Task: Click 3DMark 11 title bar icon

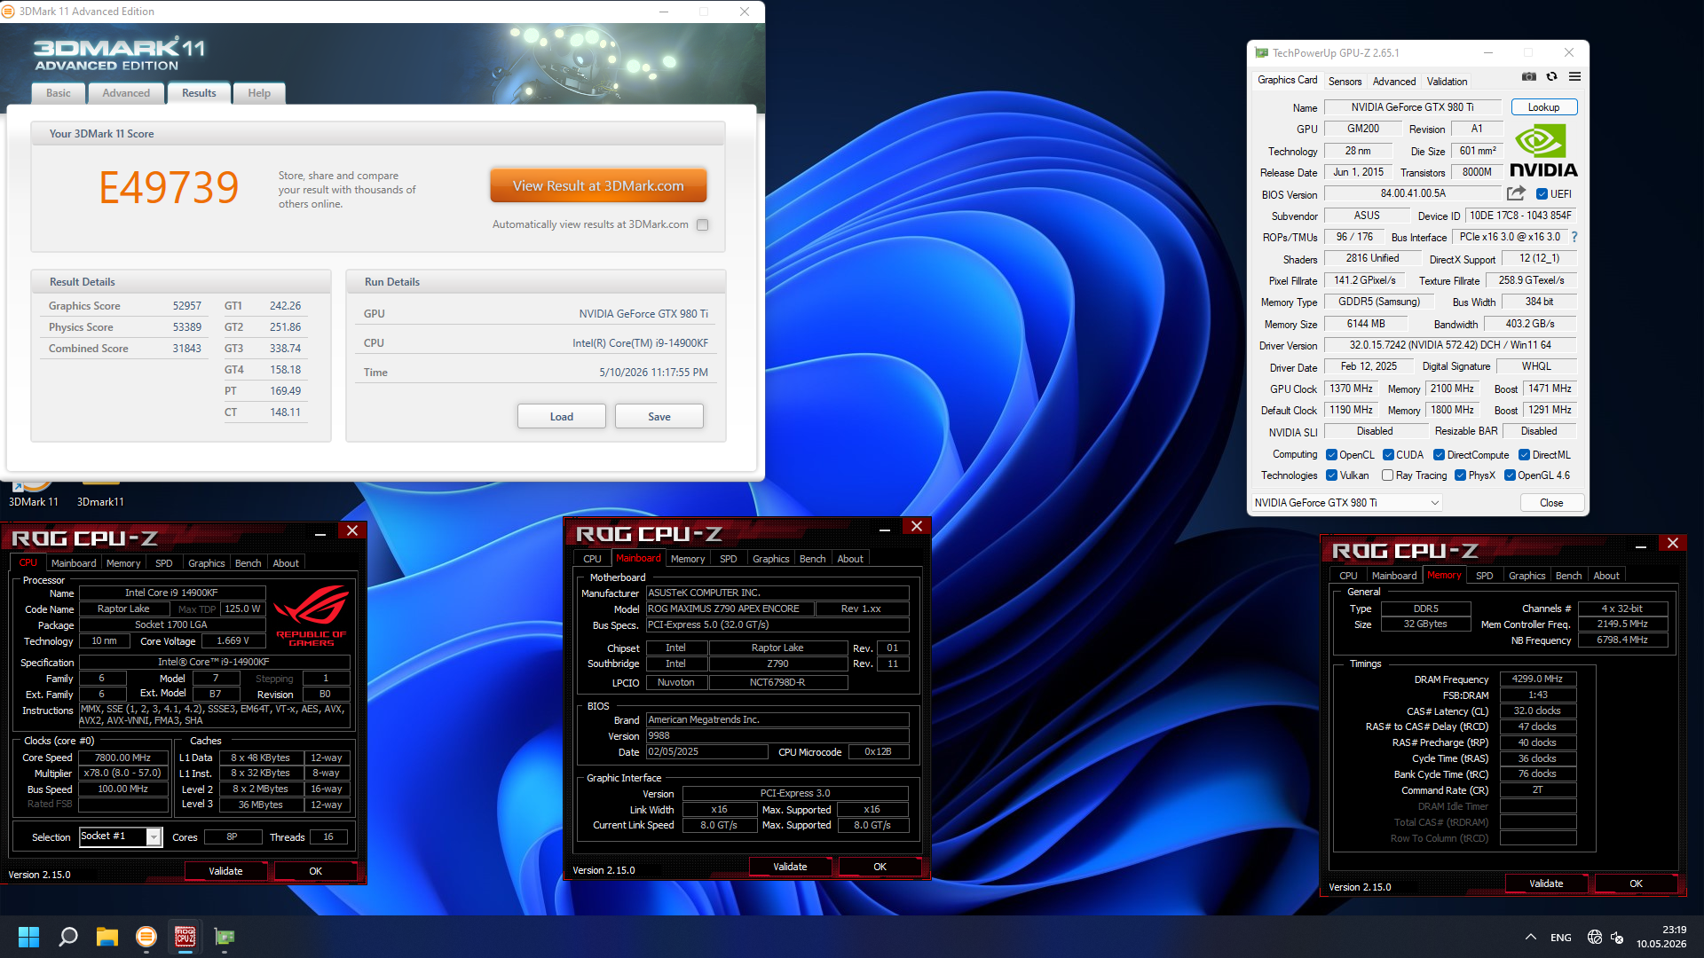Action: (8, 12)
